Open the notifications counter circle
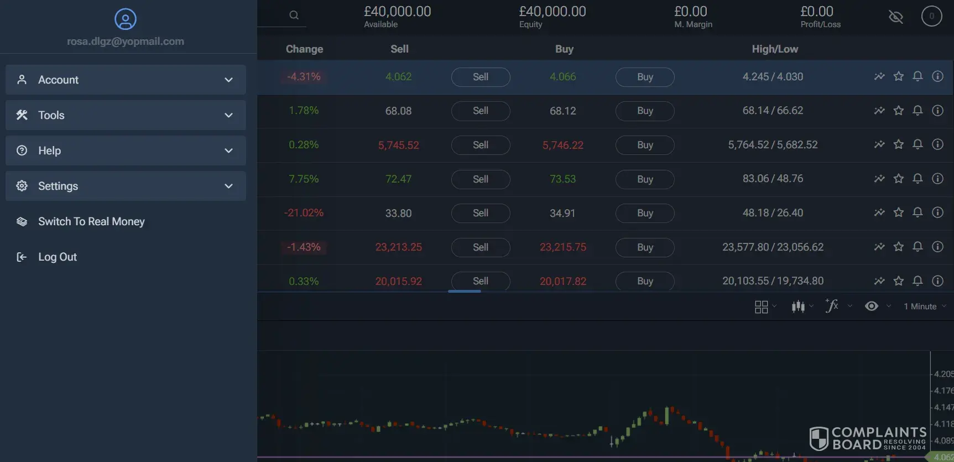This screenshot has height=462, width=954. point(931,16)
